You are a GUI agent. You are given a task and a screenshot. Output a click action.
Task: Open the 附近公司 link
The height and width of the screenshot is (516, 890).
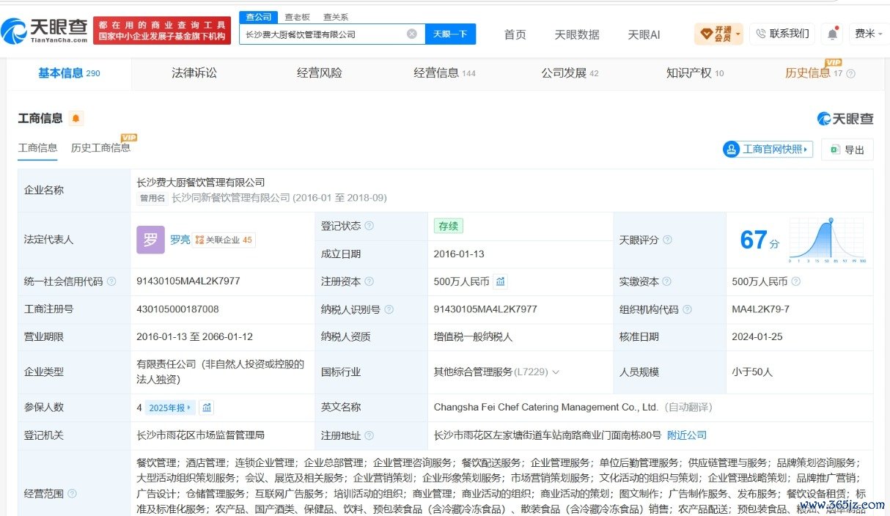(x=687, y=435)
